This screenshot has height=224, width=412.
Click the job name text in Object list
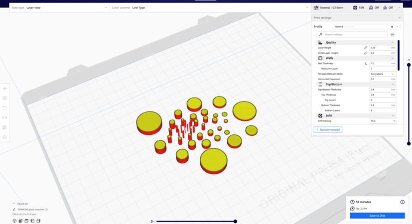(x=32, y=210)
